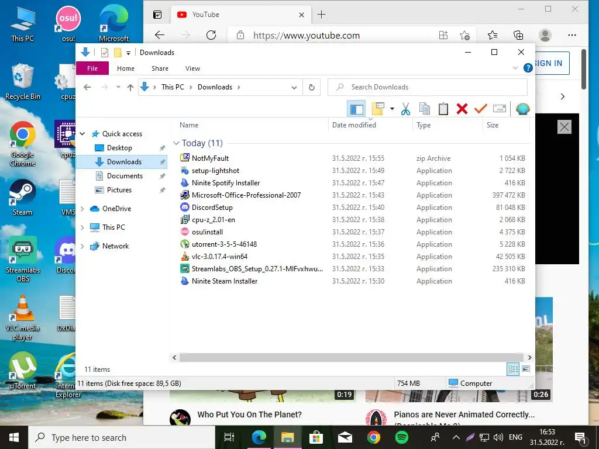Click the new folder icon in title bar
The width and height of the screenshot is (599, 449).
point(118,53)
